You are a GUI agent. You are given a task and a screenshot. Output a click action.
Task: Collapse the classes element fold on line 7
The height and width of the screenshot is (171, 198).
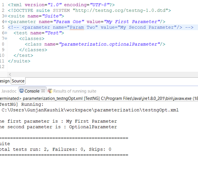pos(5,38)
